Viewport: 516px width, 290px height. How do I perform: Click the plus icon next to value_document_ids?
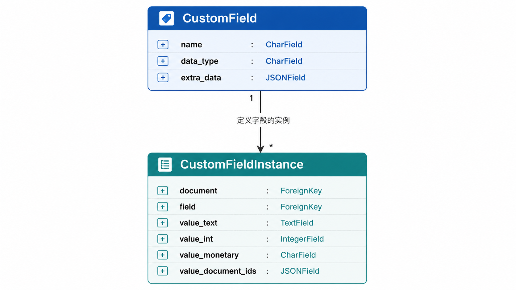(163, 271)
